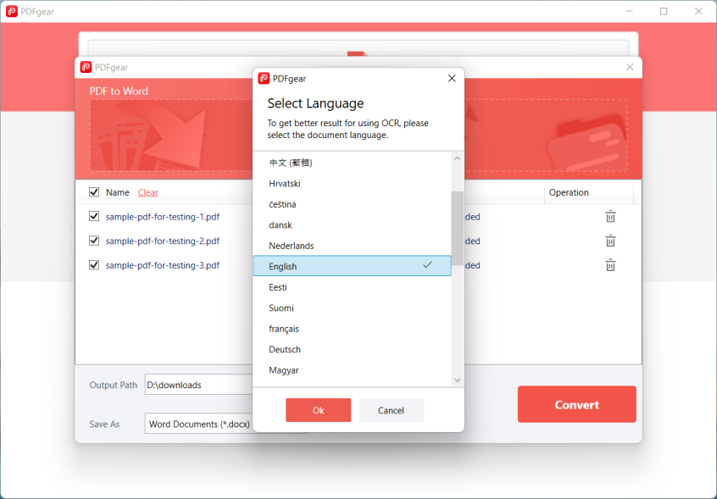Click PDFgear logo in main title bar
Viewport: 717px width, 499px height.
[x=12, y=11]
